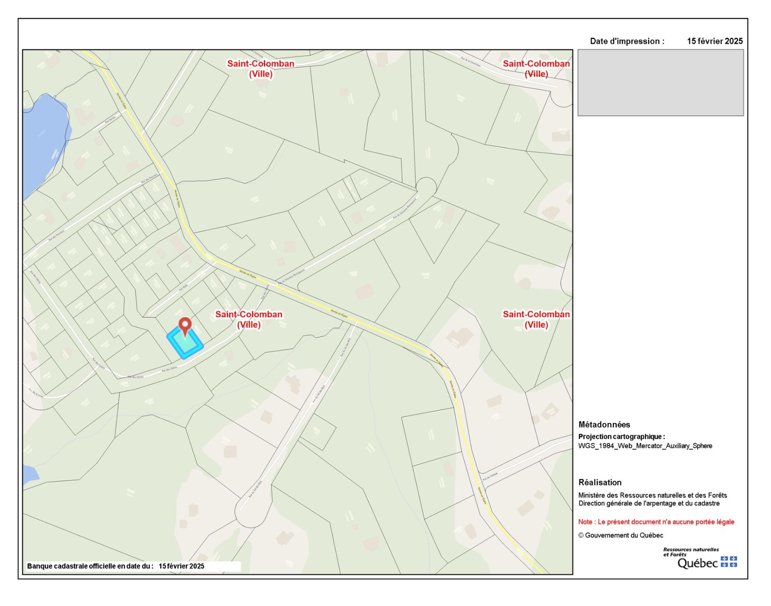Click the Métadonnées heading
771x606 pixels.
604,424
